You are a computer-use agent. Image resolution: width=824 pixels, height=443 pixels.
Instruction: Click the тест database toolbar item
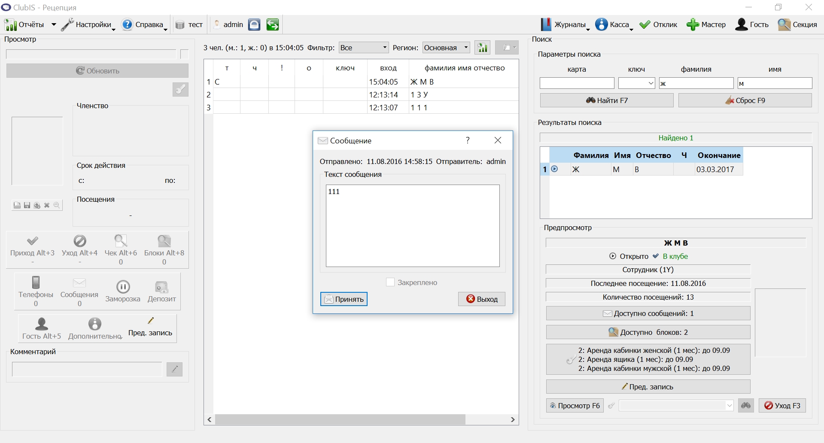189,25
